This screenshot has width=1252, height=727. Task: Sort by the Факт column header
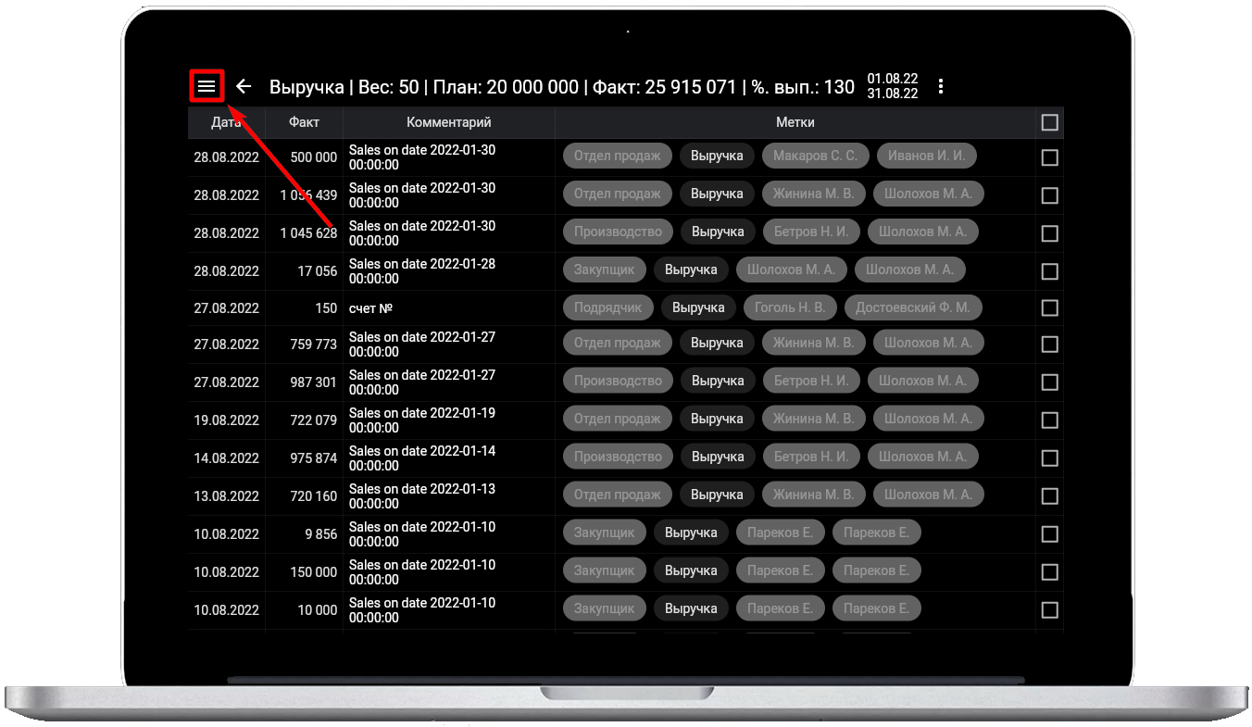pos(304,122)
